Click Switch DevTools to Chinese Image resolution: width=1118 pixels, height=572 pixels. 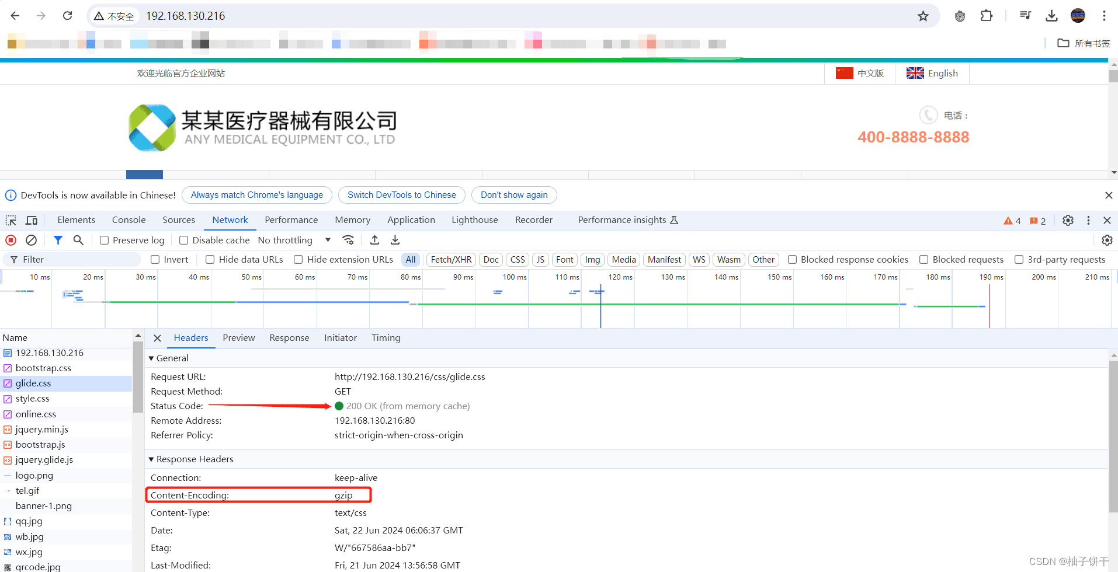tap(401, 195)
